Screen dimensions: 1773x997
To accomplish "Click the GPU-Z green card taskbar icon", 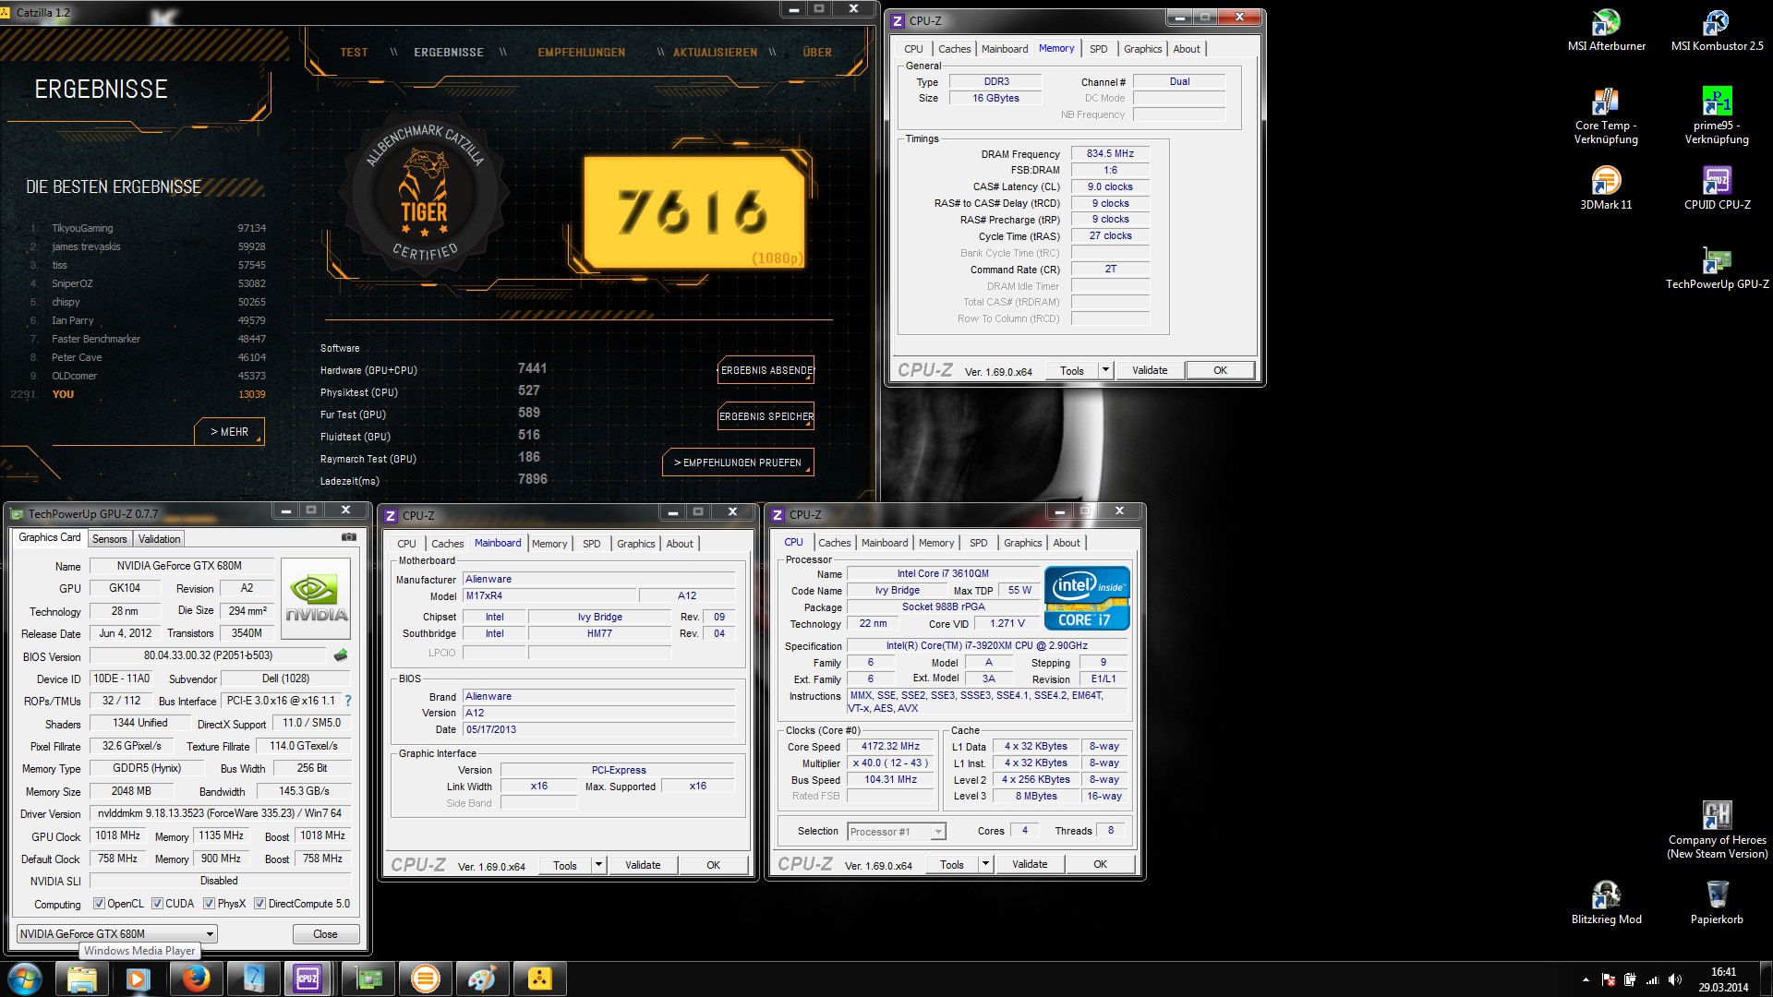I will coord(368,979).
